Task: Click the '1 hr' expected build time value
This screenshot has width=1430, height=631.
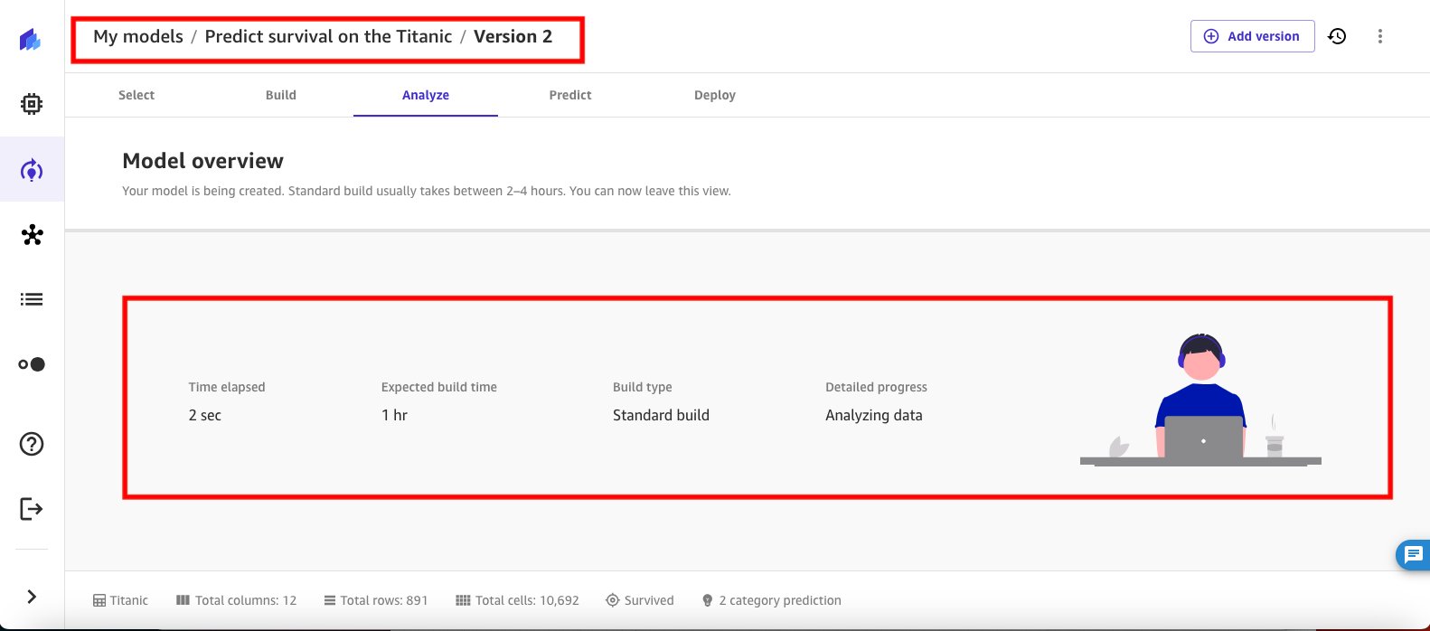Action: pos(394,415)
